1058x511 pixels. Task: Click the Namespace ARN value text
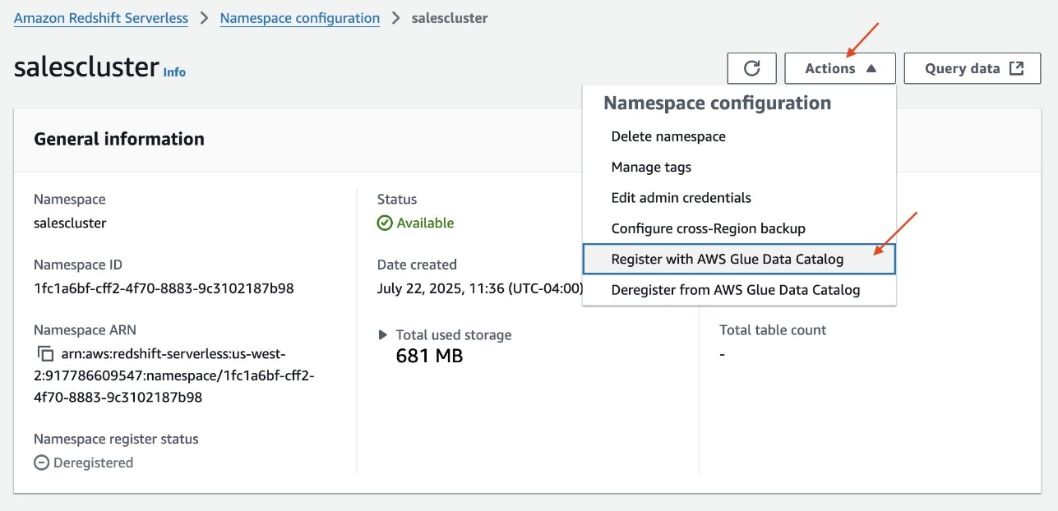[176, 375]
